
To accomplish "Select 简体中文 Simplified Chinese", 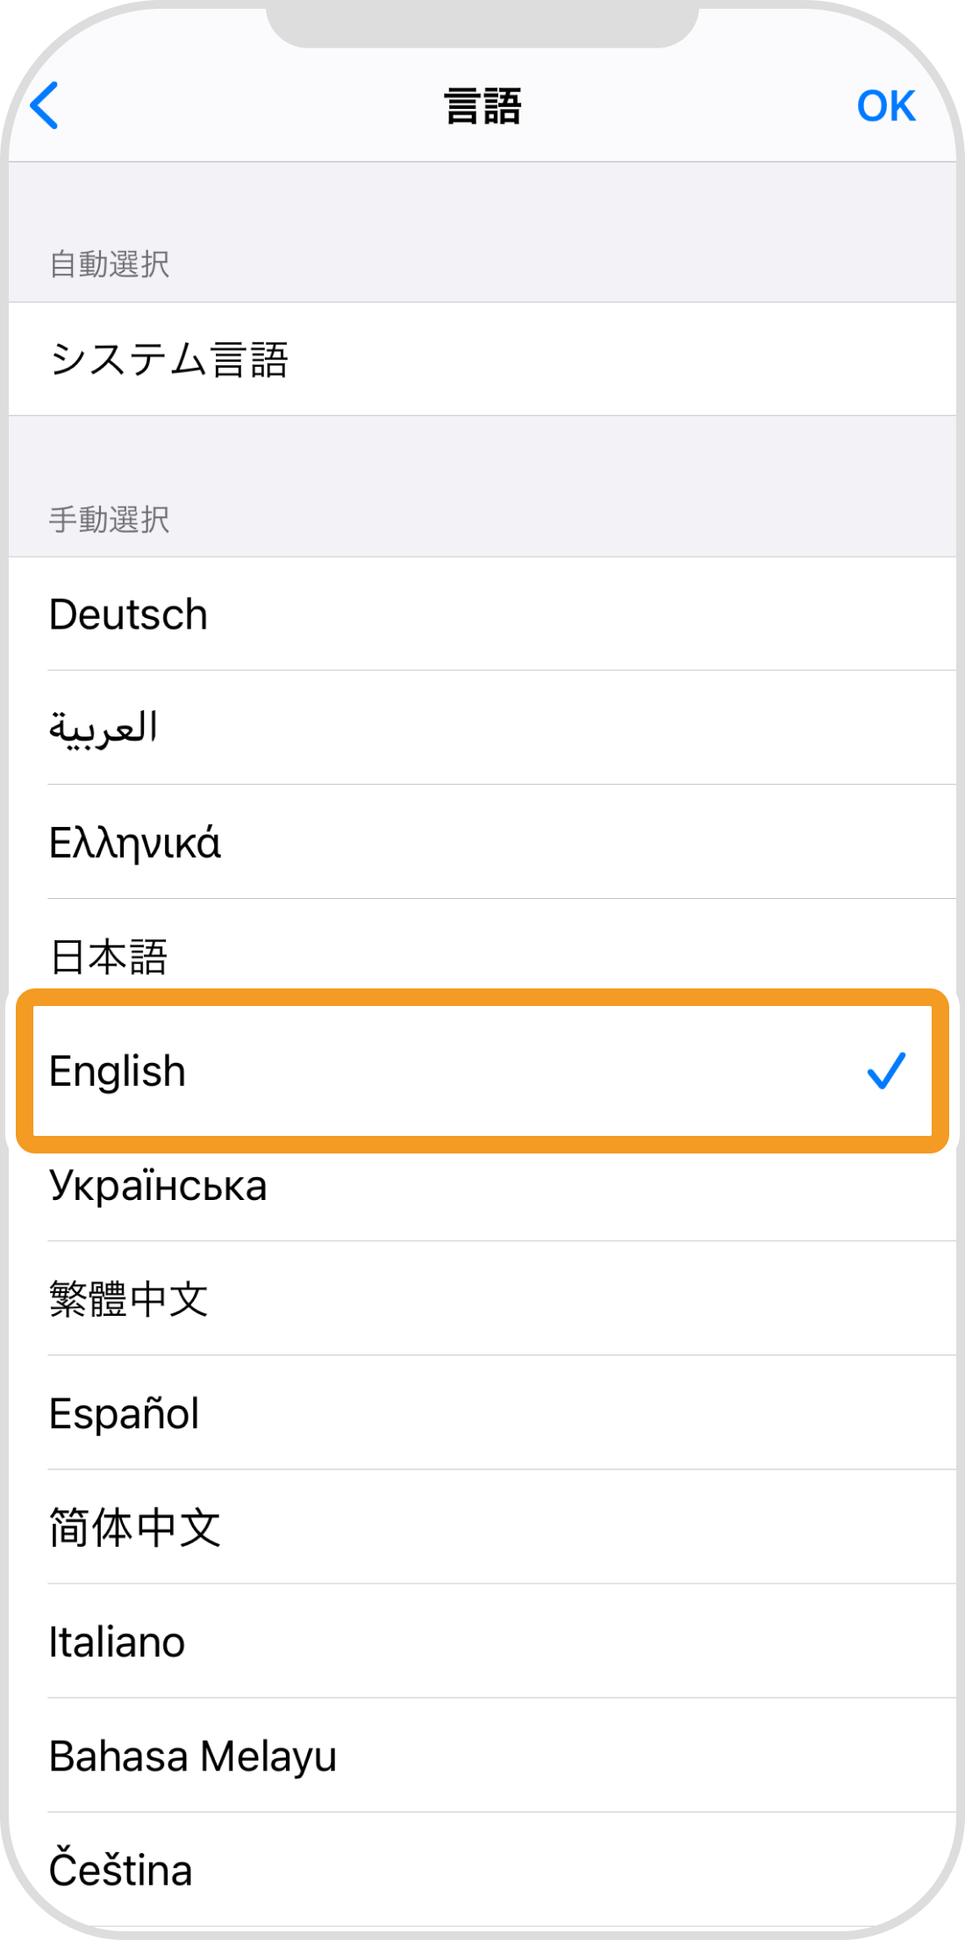I will 135,1527.
